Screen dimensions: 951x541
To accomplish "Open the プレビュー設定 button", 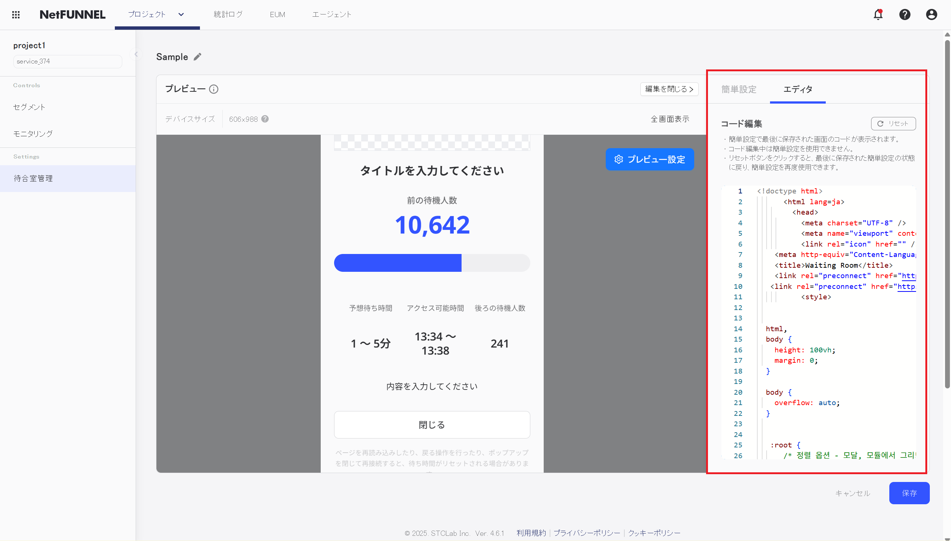I will pyautogui.click(x=650, y=159).
